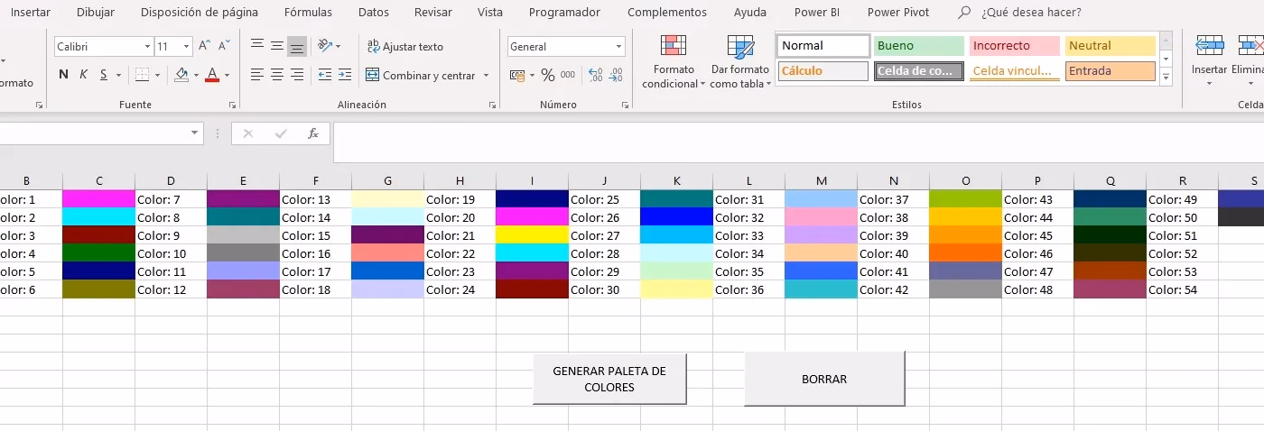Select lime green cell beside Color: 43

tap(965, 199)
